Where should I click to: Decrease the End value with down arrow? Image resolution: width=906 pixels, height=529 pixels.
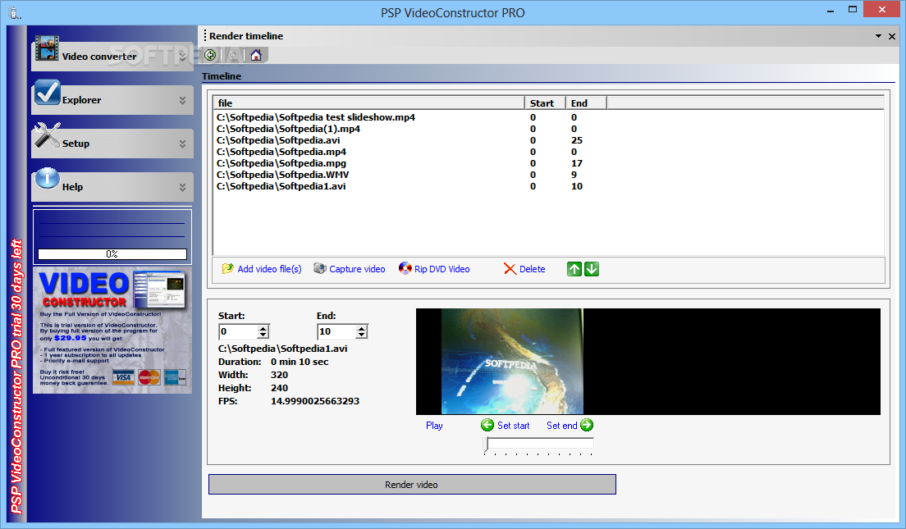361,335
